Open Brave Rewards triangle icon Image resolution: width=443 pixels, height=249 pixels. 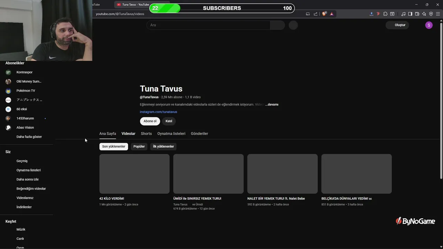(x=332, y=14)
